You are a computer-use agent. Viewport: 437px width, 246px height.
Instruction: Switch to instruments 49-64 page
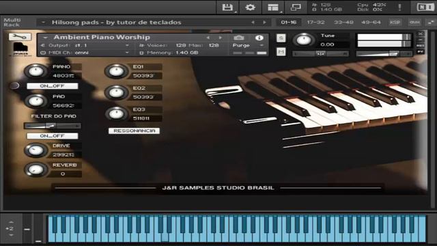tap(371, 22)
